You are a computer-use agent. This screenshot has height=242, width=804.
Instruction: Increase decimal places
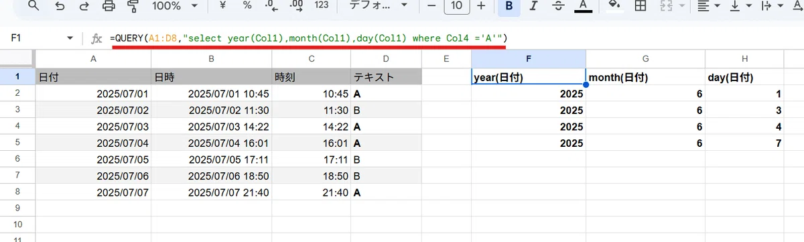pos(295,6)
